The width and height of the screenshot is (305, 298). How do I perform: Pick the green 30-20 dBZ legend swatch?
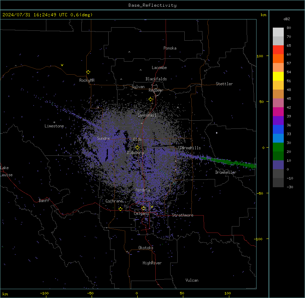(x=278, y=147)
